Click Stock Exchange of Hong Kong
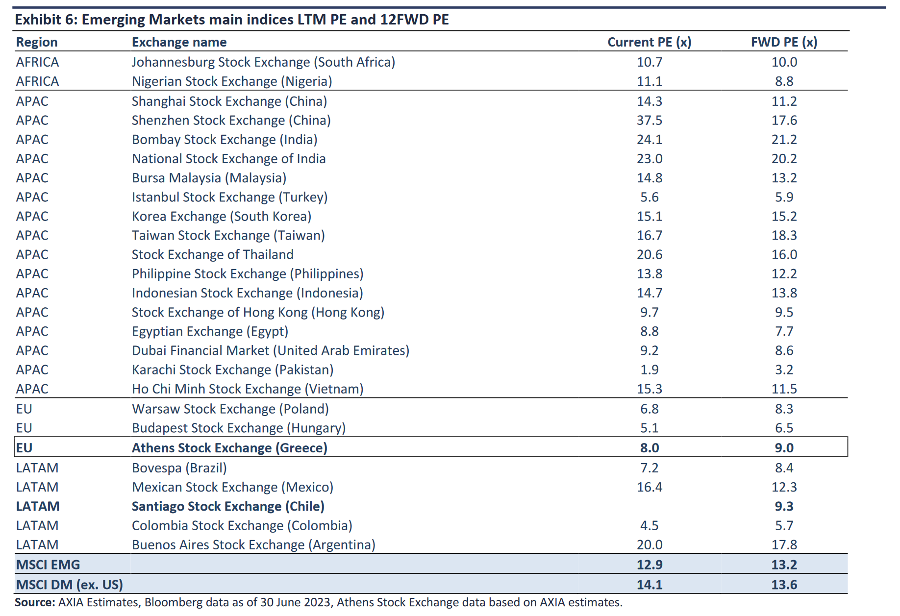The height and width of the screenshot is (616, 900). 258,312
